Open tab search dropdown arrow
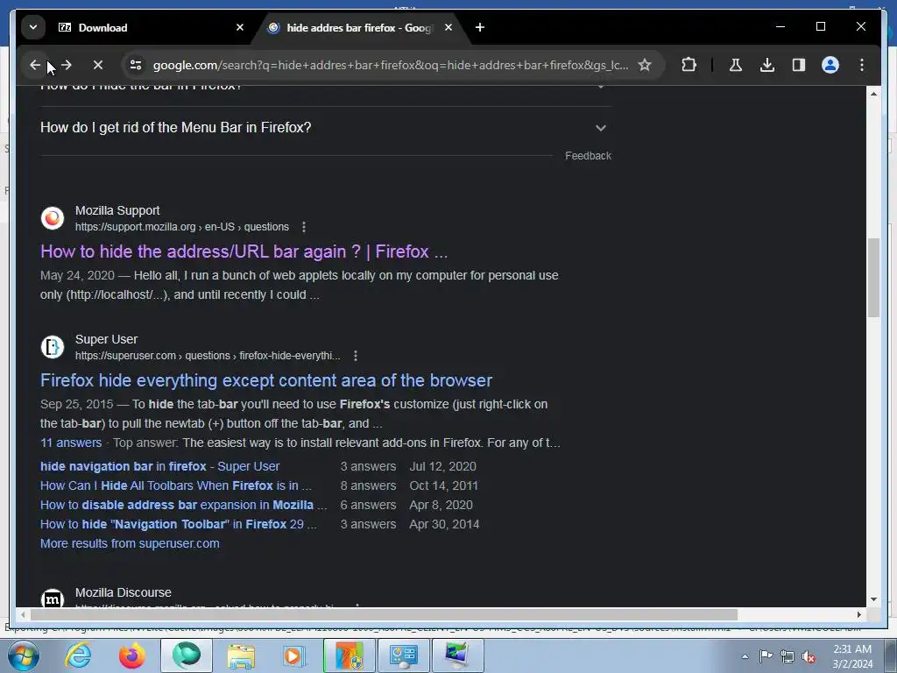897x673 pixels. point(33,27)
